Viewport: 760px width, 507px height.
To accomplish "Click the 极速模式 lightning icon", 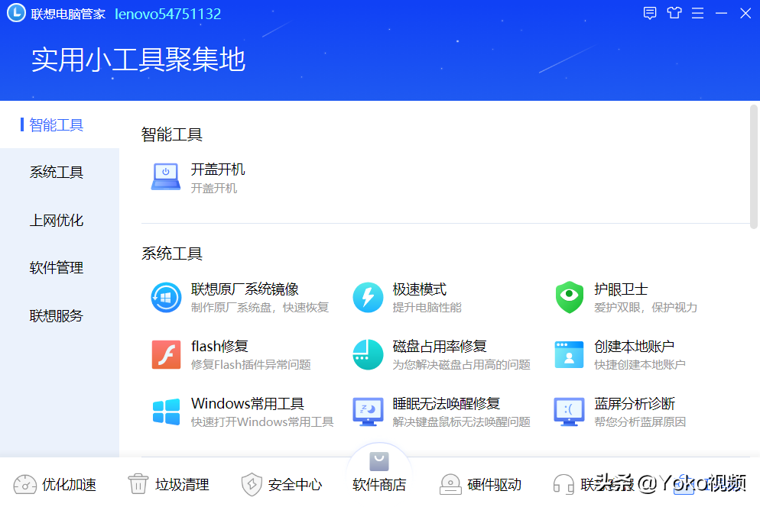I will pos(368,297).
